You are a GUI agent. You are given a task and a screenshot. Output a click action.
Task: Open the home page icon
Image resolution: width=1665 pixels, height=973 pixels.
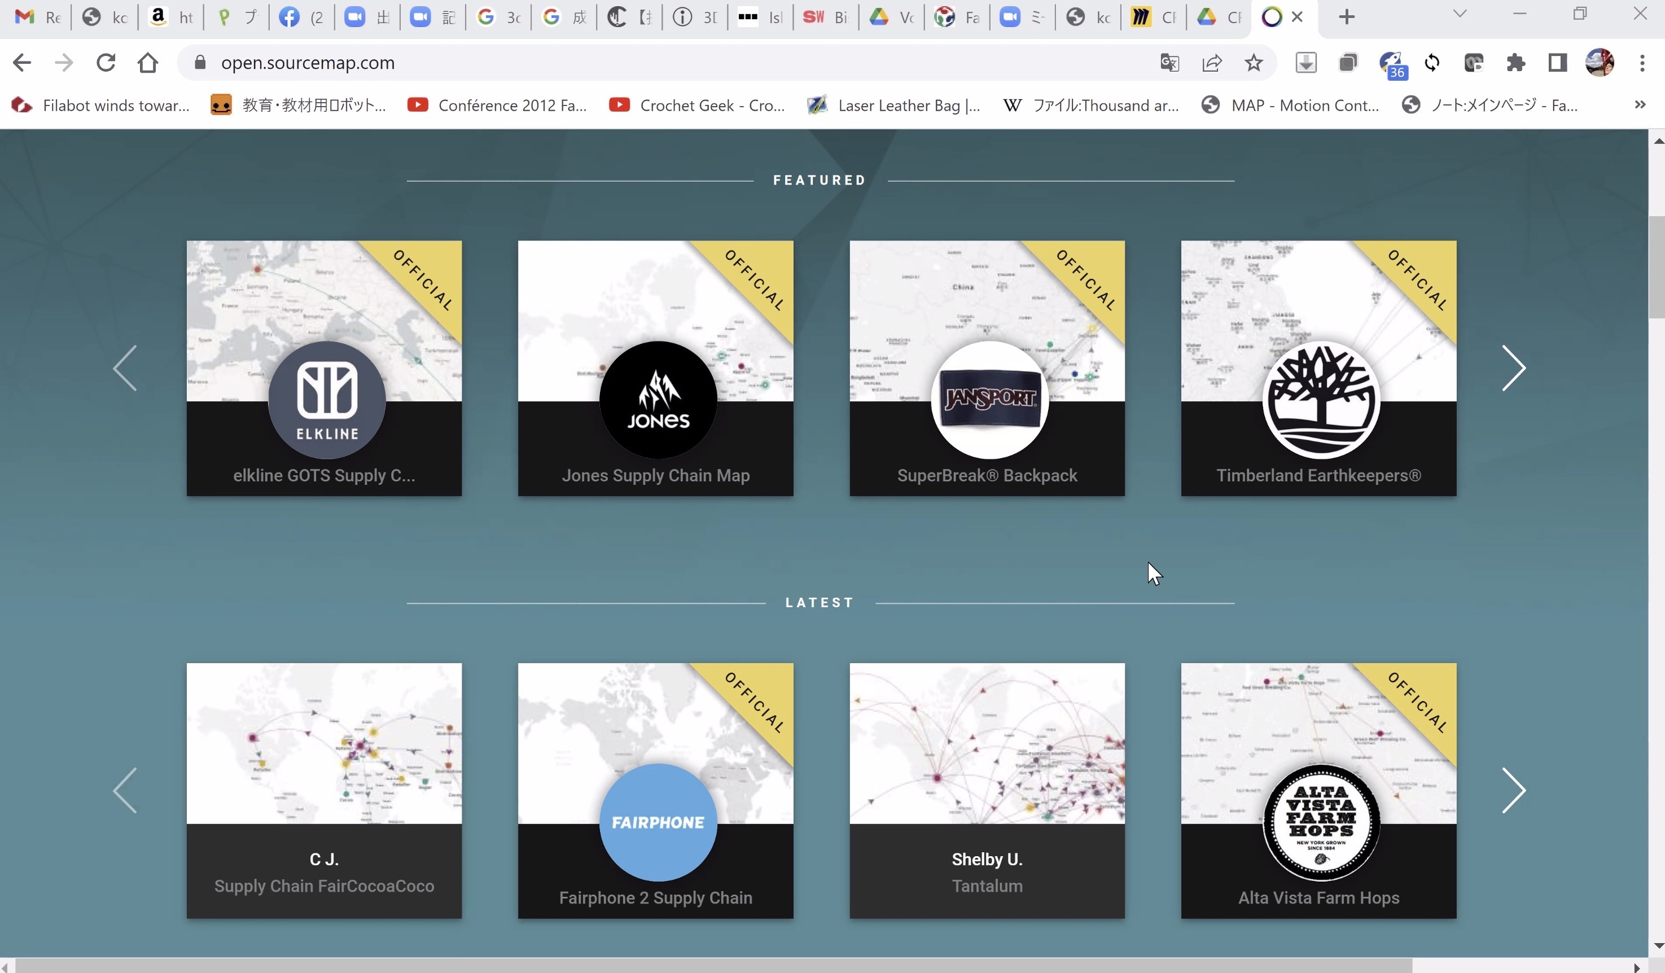pyautogui.click(x=147, y=63)
